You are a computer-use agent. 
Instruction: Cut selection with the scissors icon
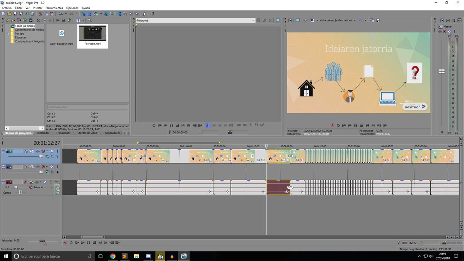tap(40, 14)
